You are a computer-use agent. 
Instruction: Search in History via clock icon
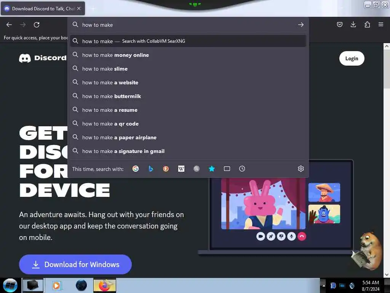point(242,169)
